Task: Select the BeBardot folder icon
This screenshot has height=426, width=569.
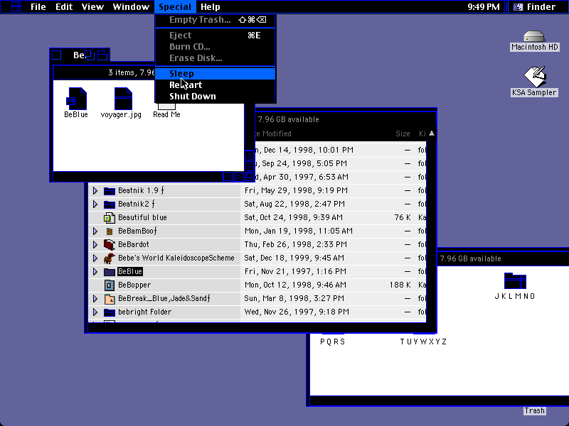Action: tap(110, 244)
